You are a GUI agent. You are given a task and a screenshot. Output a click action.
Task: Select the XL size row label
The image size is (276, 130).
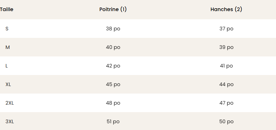coord(8,84)
